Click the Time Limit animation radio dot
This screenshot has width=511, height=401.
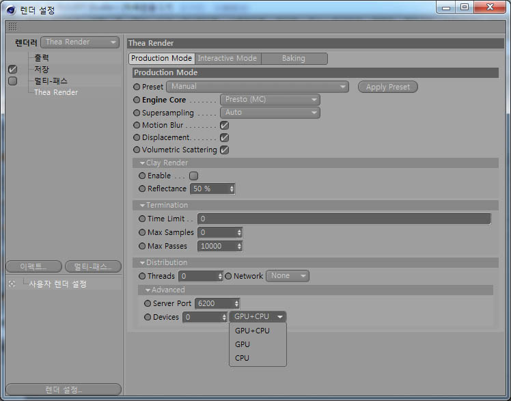[x=142, y=219]
